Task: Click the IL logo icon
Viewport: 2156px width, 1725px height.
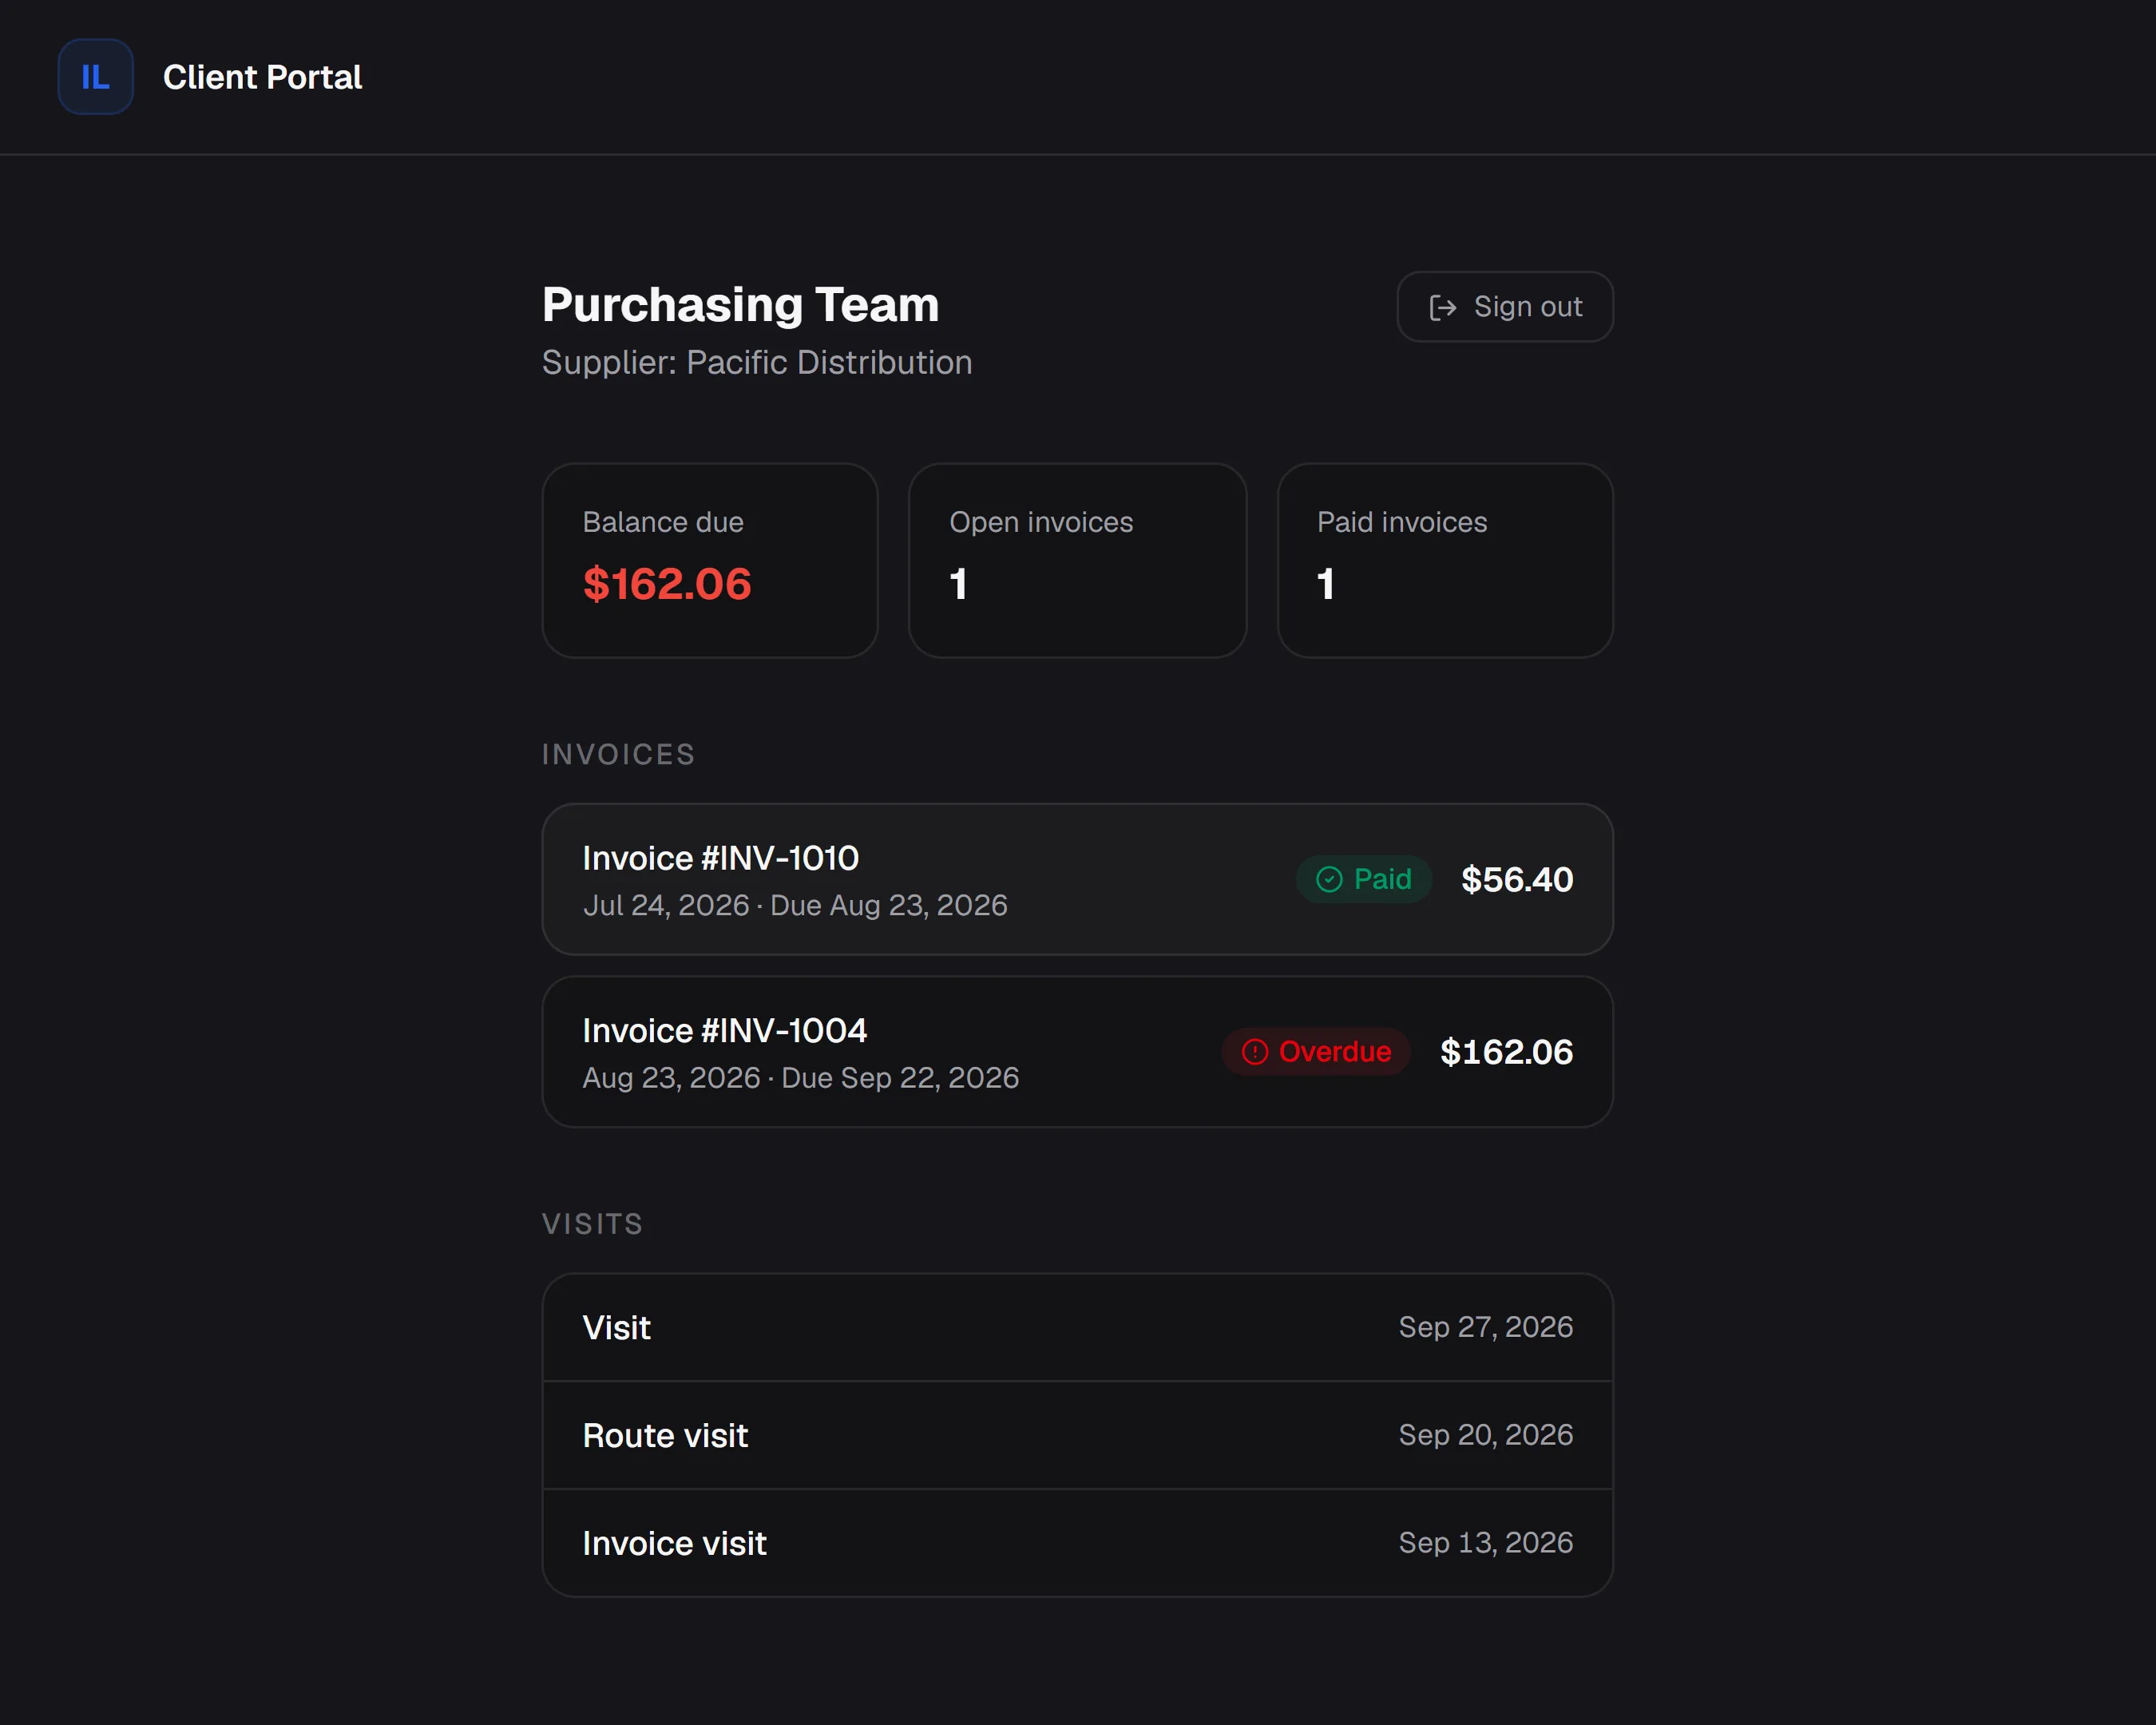Action: [95, 77]
